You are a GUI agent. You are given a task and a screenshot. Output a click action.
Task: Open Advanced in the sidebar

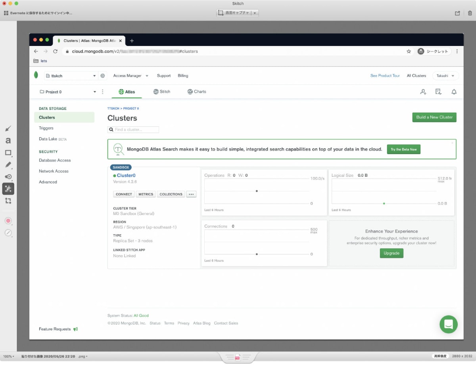48,182
